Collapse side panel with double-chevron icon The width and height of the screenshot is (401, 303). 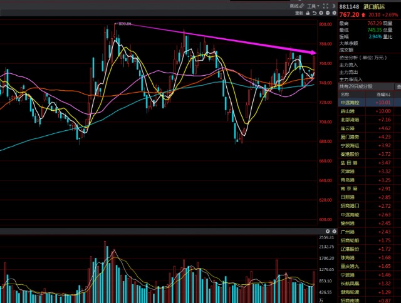tap(333, 6)
